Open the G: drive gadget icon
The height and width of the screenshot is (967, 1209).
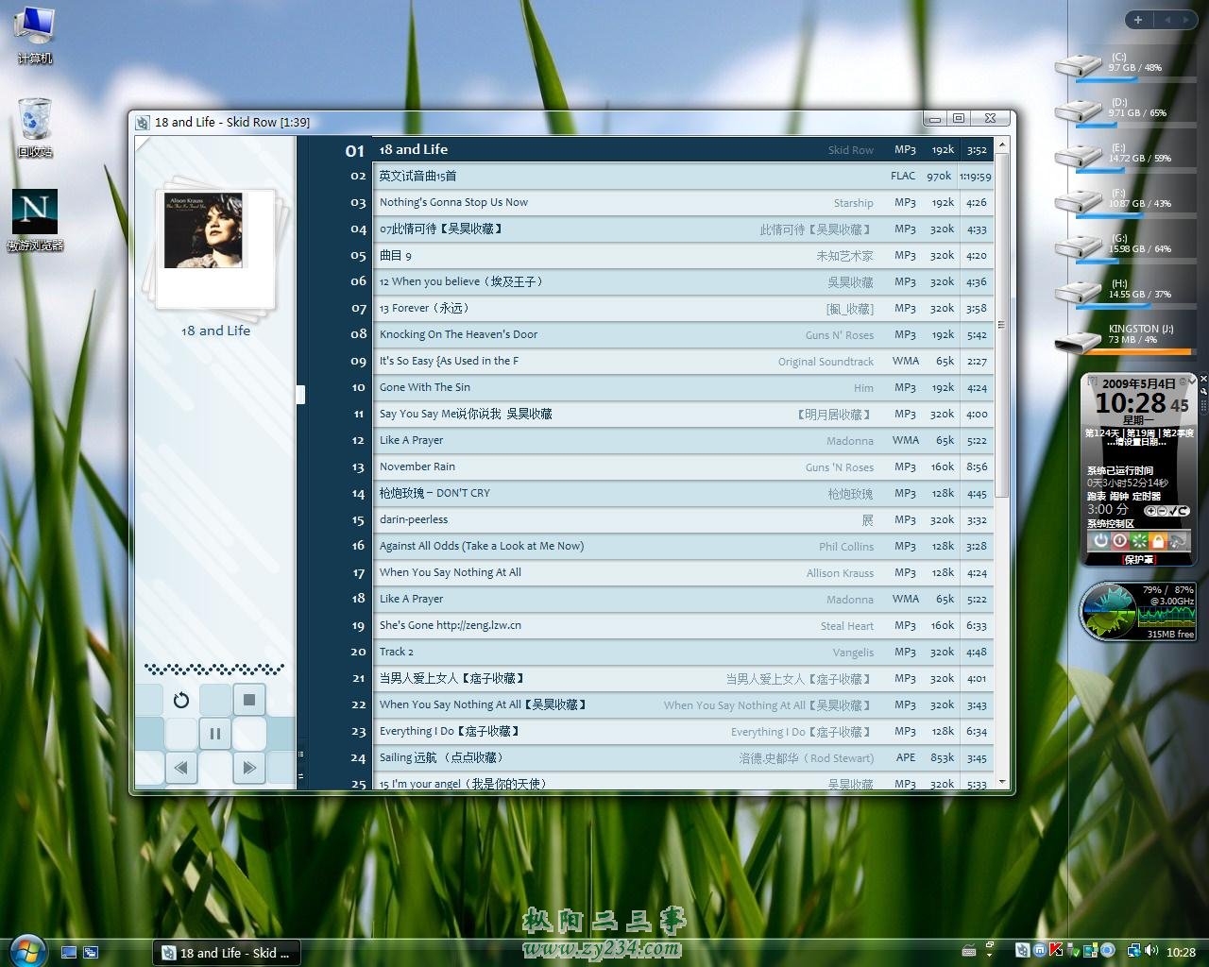click(x=1078, y=246)
